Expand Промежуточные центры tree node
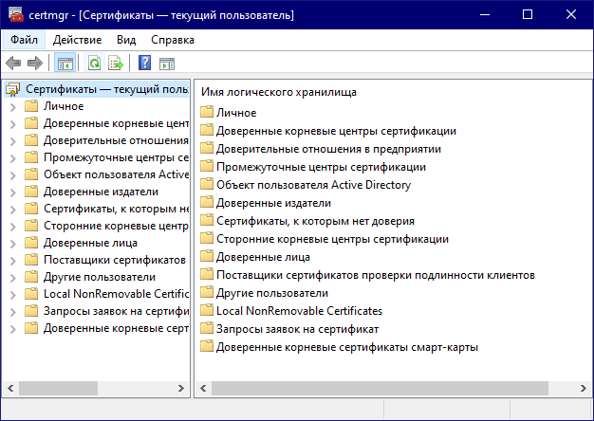594x421 pixels. [13, 158]
